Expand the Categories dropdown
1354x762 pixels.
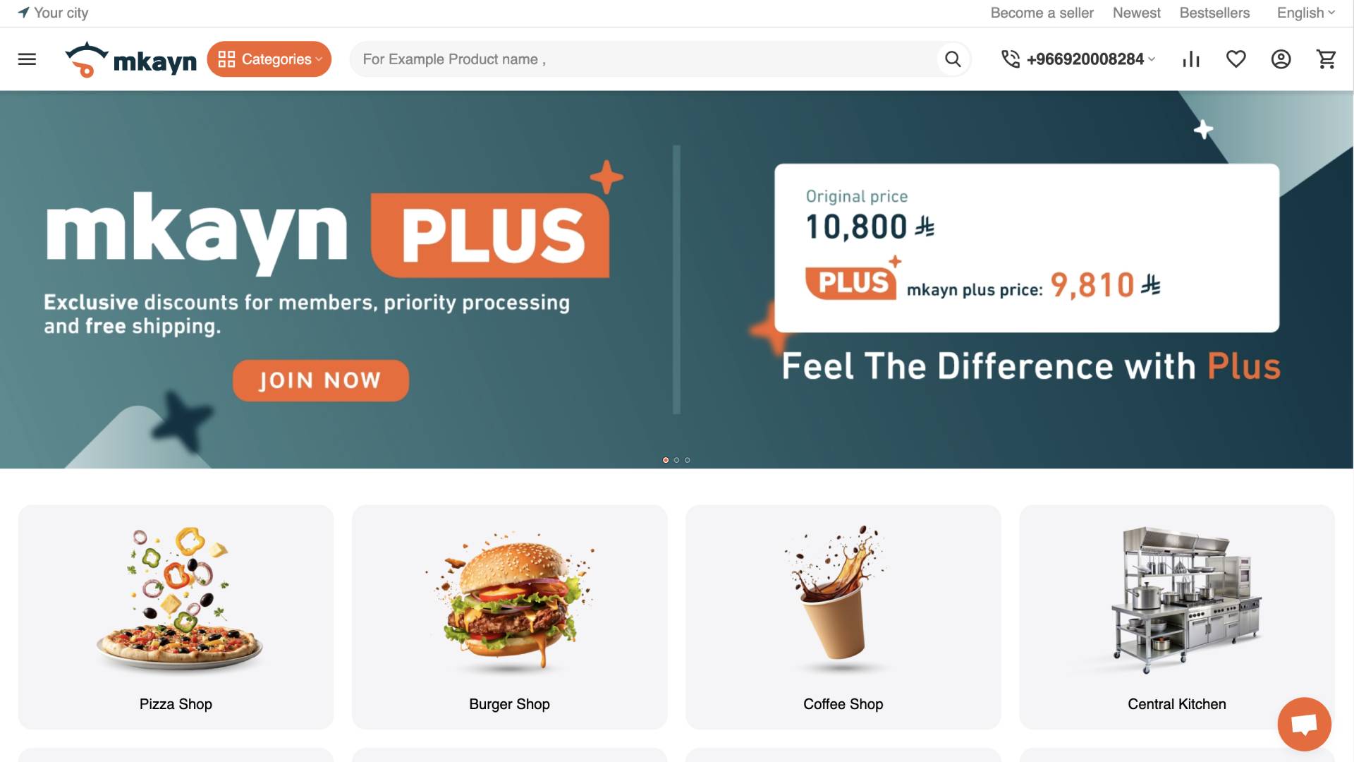click(x=269, y=59)
